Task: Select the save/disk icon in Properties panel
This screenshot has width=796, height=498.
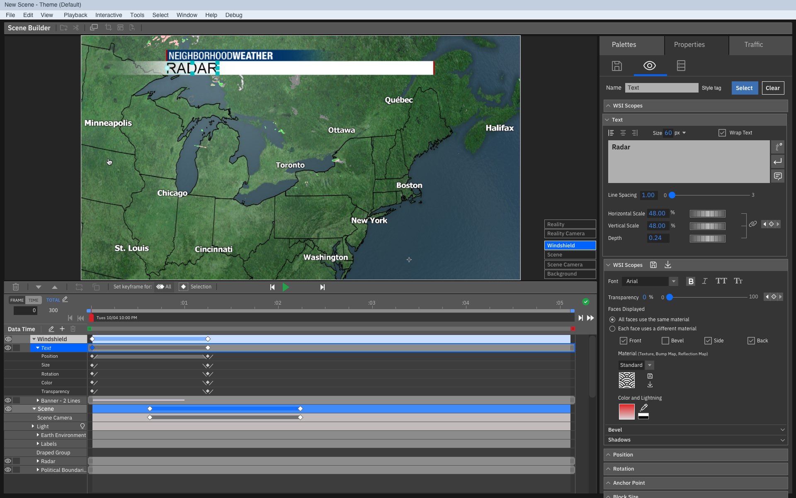Action: coord(616,66)
